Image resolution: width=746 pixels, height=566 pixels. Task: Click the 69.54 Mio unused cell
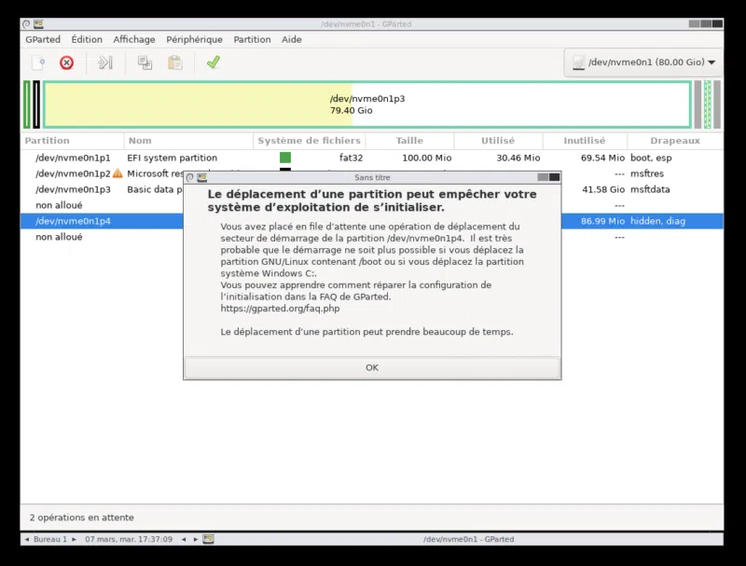click(x=602, y=158)
